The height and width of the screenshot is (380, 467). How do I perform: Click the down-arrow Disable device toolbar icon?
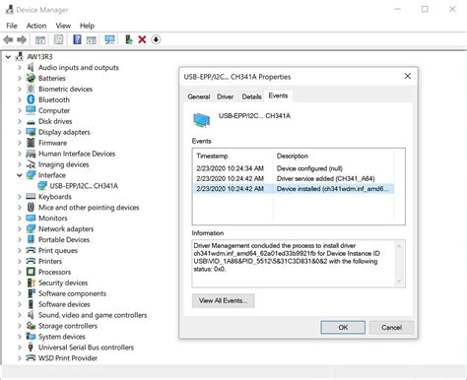[156, 39]
